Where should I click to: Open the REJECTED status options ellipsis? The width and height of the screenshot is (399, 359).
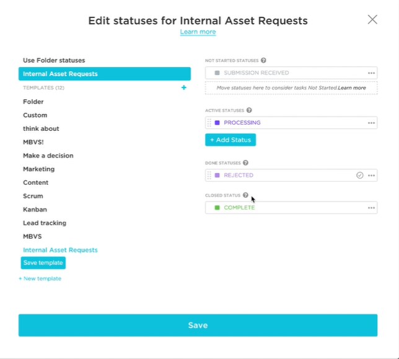tap(371, 175)
